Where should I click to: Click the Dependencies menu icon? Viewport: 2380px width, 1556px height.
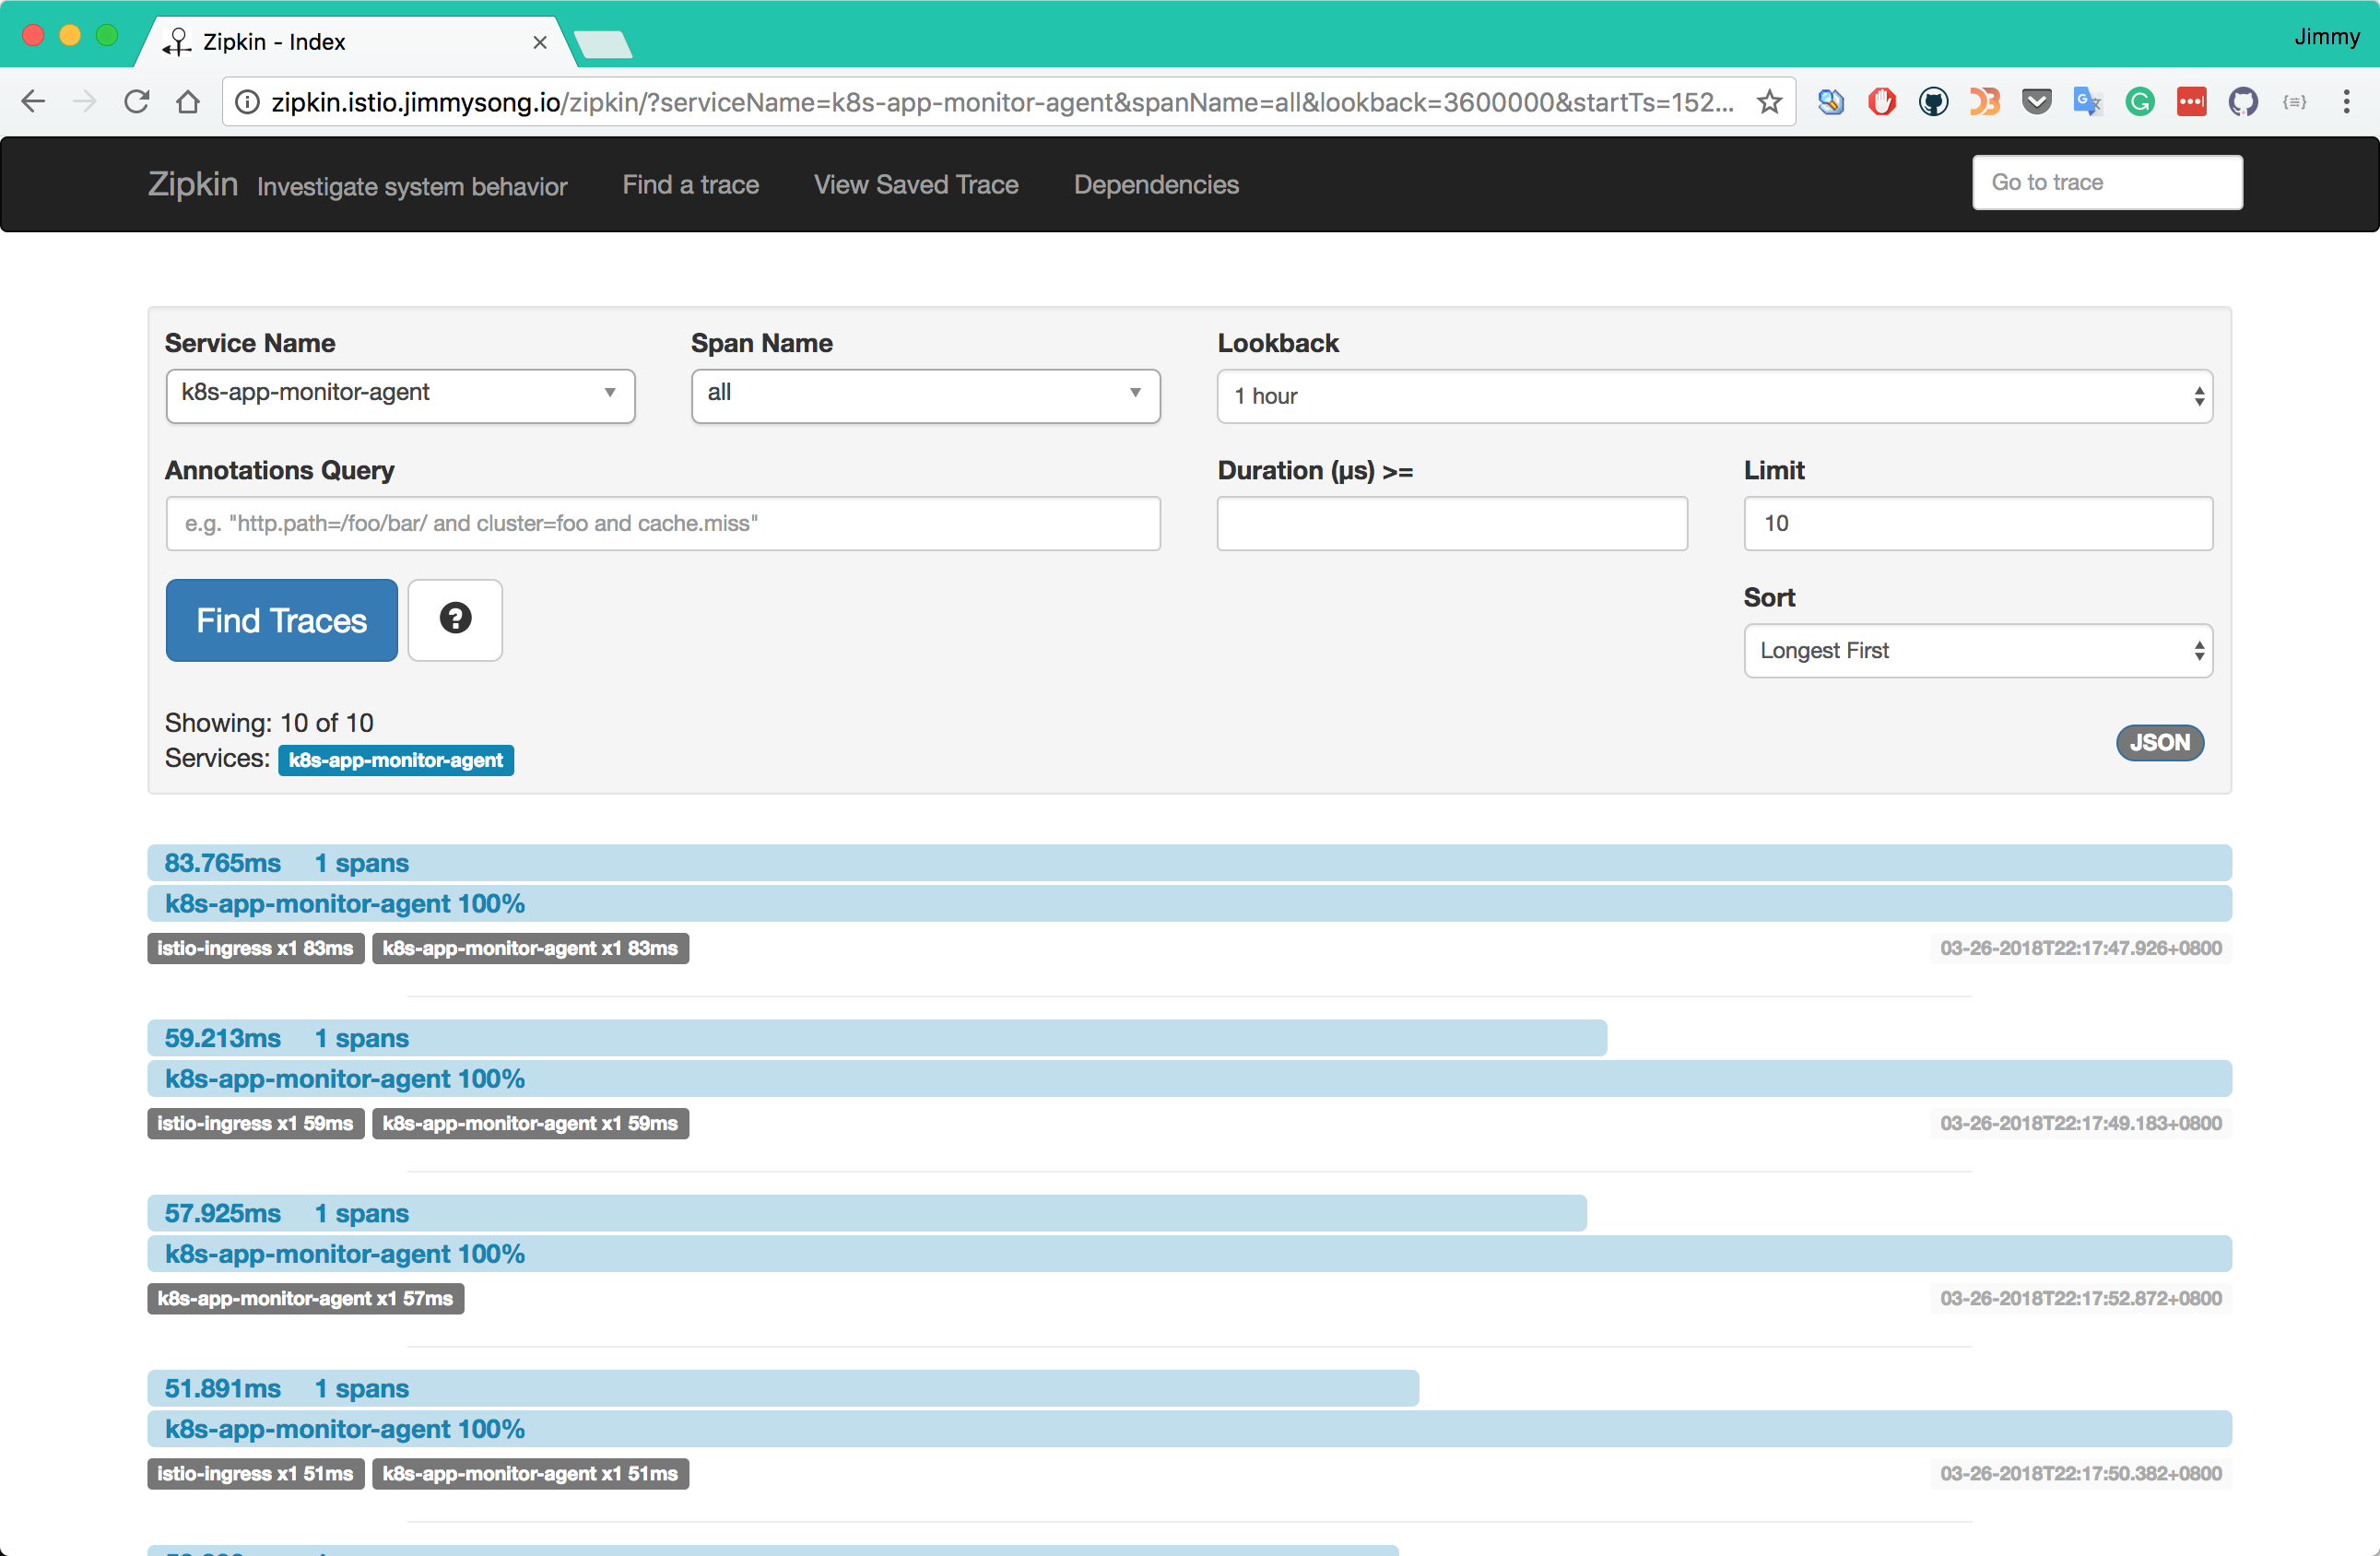tap(1154, 183)
